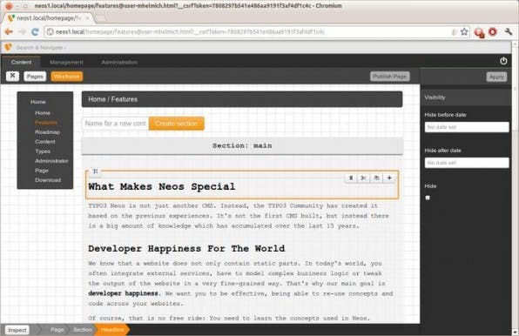Open the indented Home sidebar item

43,113
